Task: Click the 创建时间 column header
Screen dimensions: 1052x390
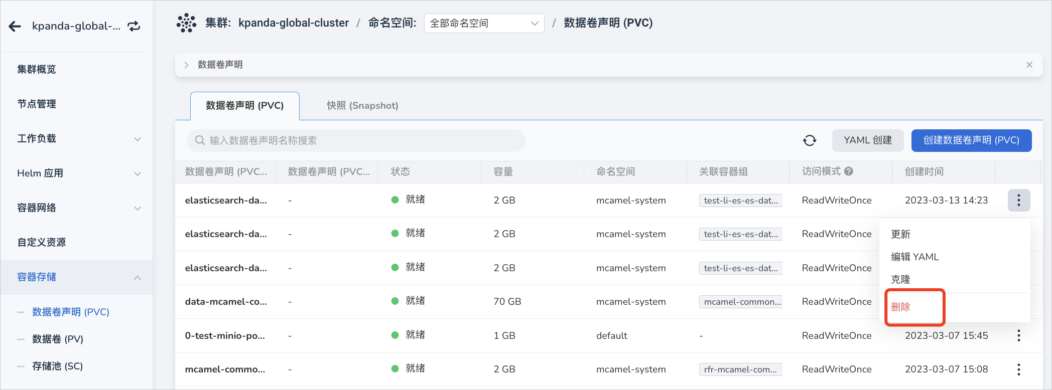Action: [925, 172]
